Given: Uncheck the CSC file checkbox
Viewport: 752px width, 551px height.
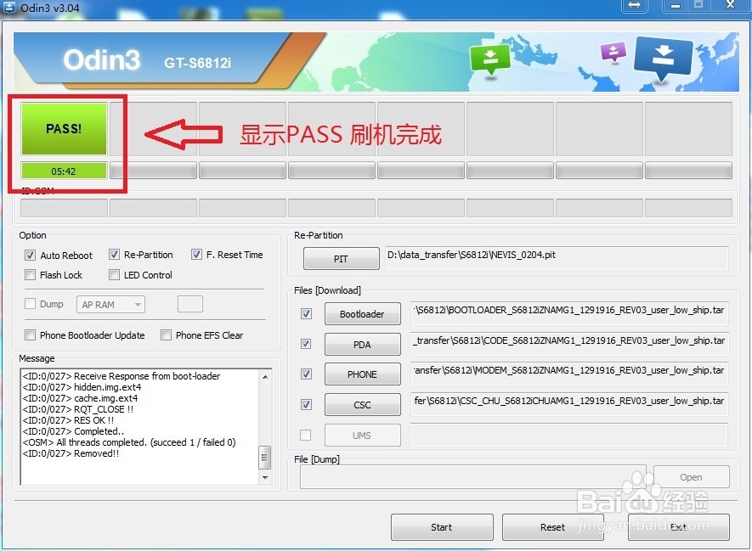Looking at the screenshot, I should 306,405.
